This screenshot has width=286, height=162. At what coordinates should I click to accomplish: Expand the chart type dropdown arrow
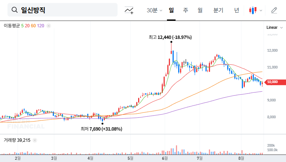261,10
